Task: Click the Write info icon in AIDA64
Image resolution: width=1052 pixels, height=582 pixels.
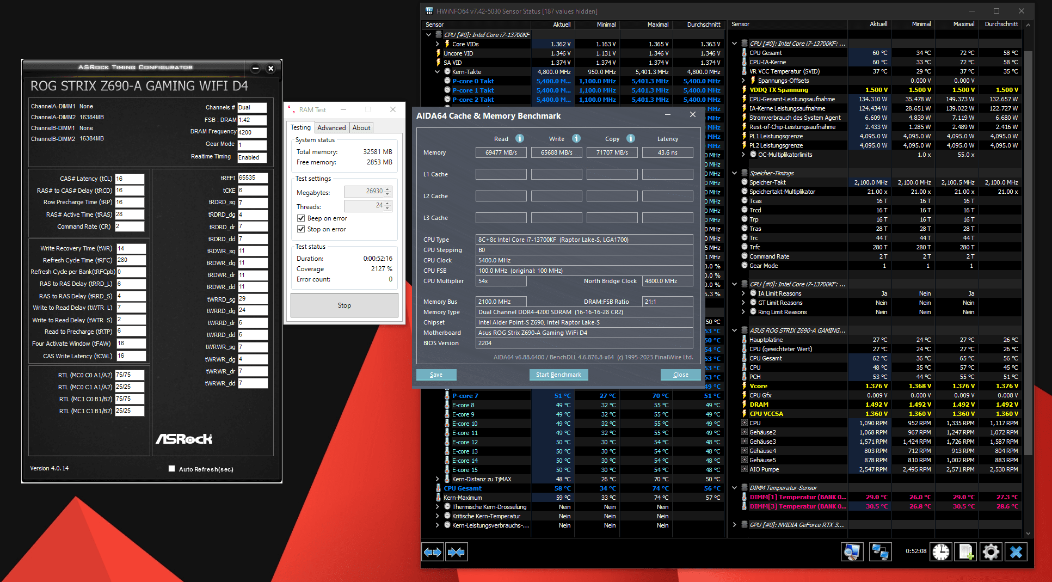Action: coord(576,138)
